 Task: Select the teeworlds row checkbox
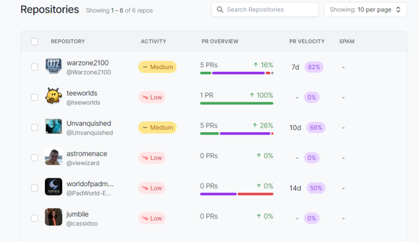(x=34, y=97)
